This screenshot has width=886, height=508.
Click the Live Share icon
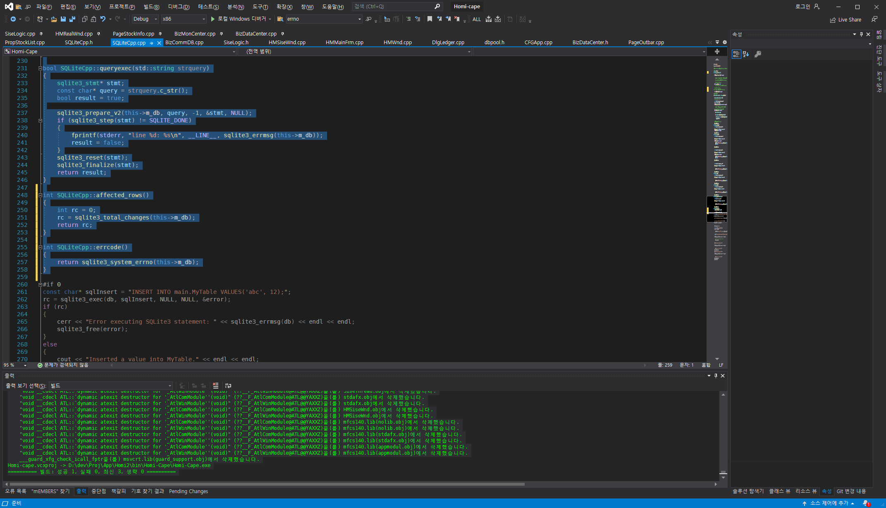click(x=833, y=20)
